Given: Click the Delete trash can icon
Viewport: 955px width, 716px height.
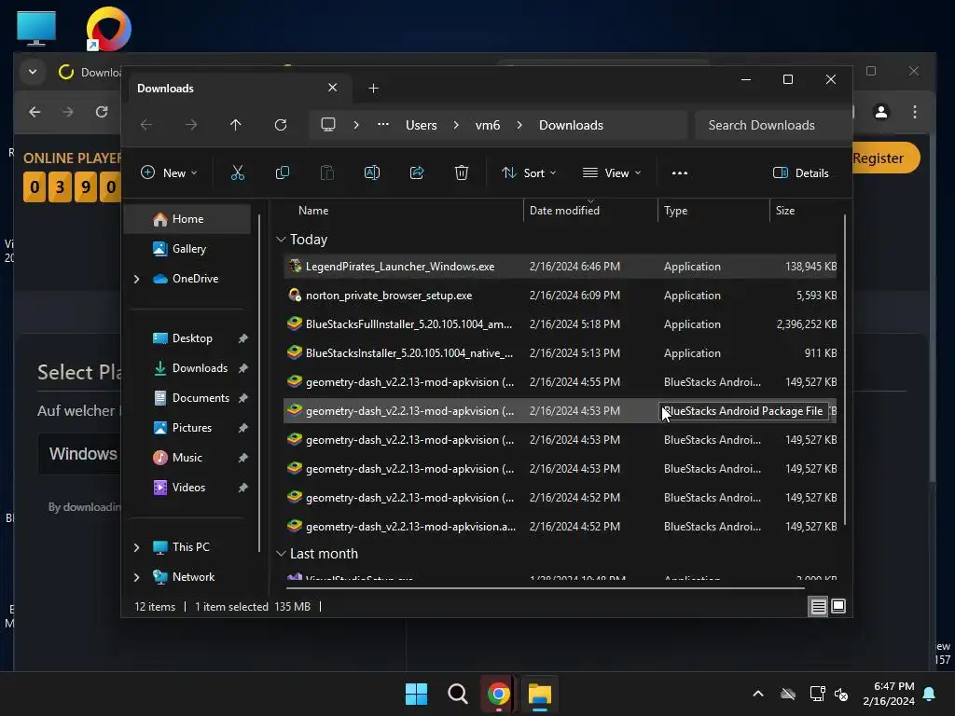Looking at the screenshot, I should coord(461,172).
